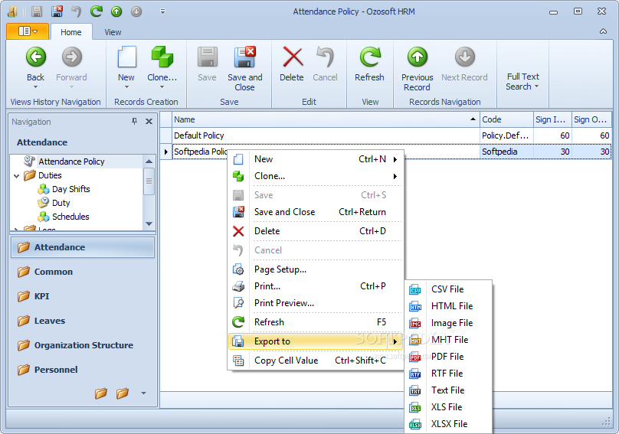619x434 pixels.
Task: Select Print... in context menu
Action: (316, 286)
